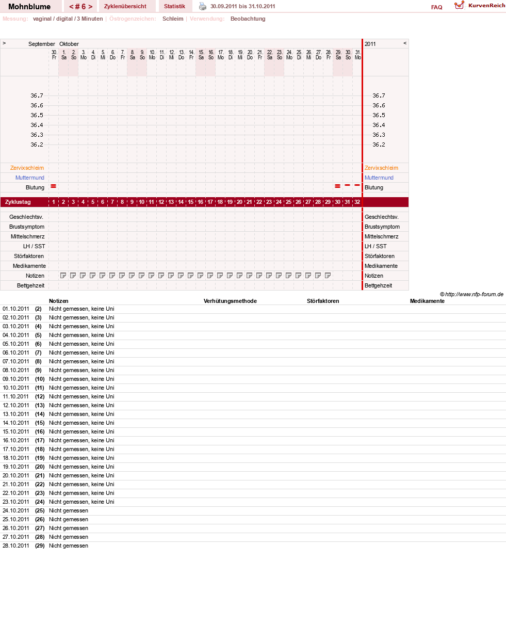This screenshot has height=641, width=506.
Task: Click the bleeding marker on cycle day 1
Action: coord(54,186)
